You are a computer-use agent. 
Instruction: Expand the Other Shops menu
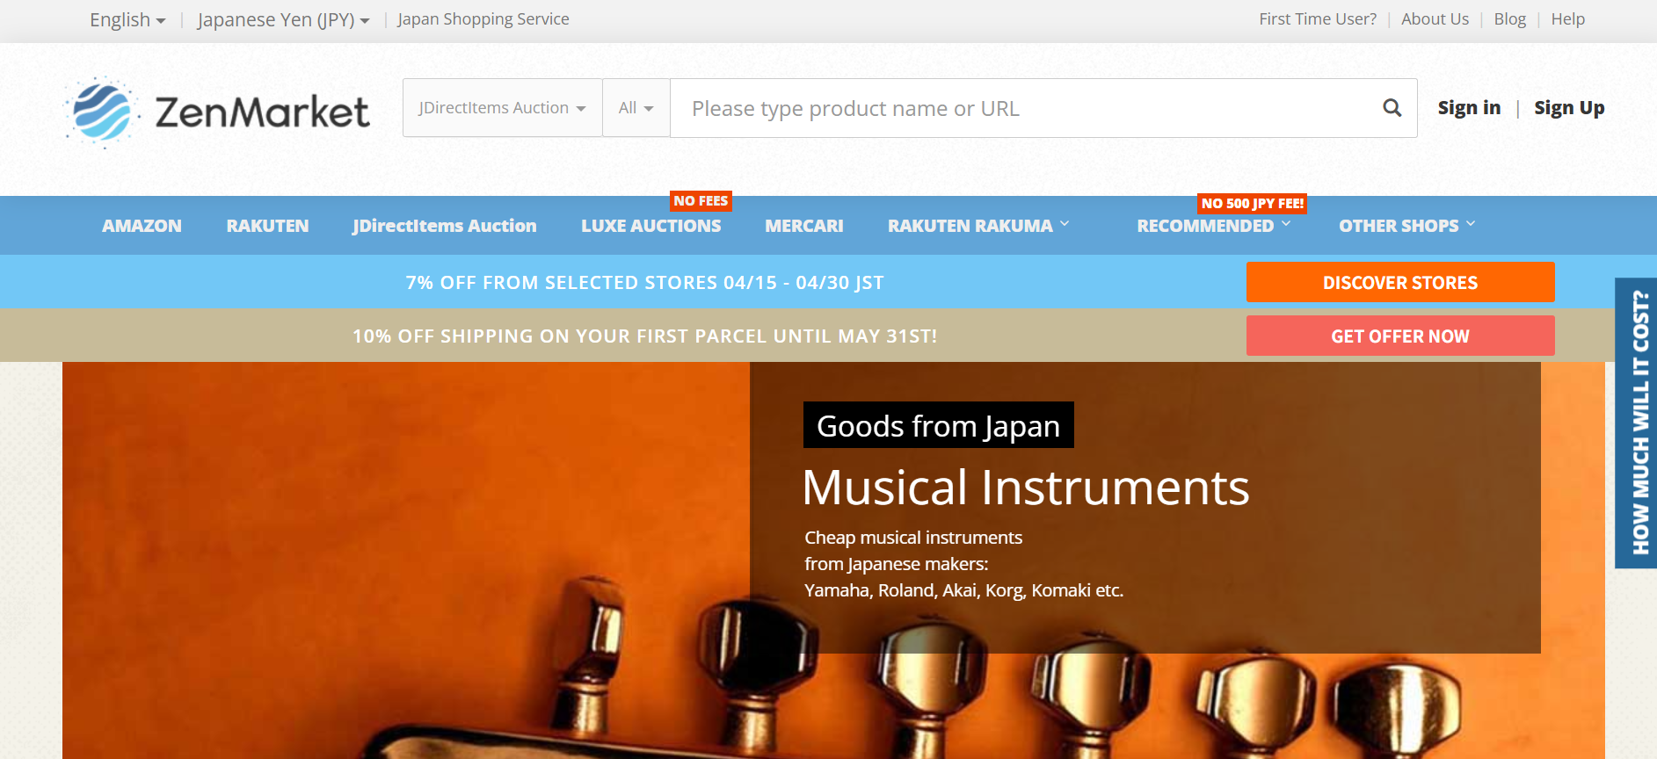[x=1407, y=226]
